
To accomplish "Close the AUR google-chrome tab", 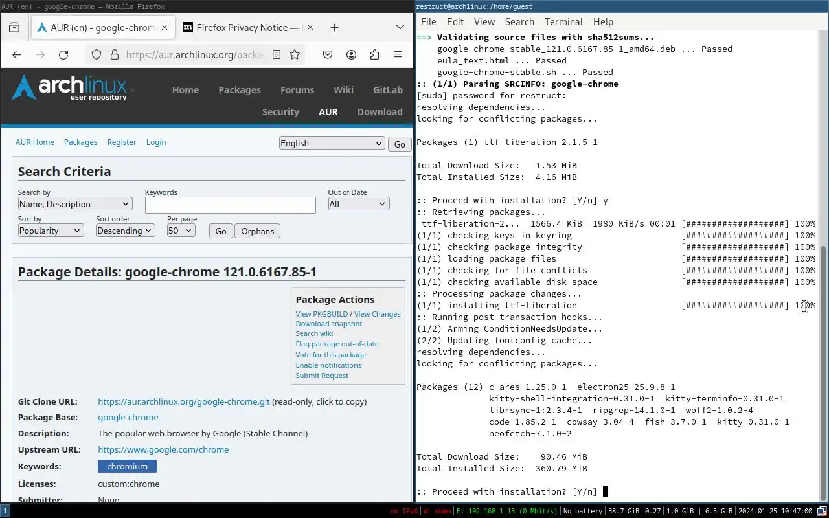I will click(165, 28).
